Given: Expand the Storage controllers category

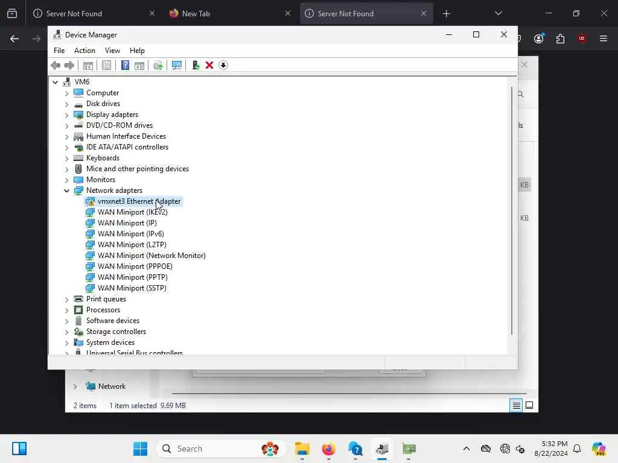Looking at the screenshot, I should (66, 332).
